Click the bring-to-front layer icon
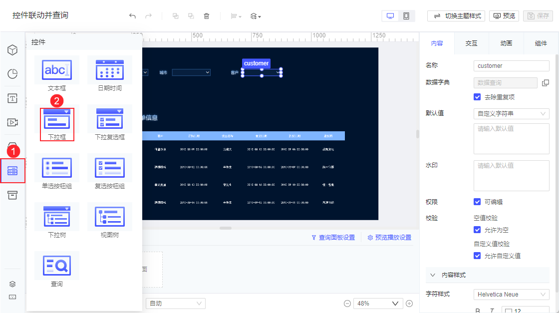The image size is (559, 313). [175, 16]
